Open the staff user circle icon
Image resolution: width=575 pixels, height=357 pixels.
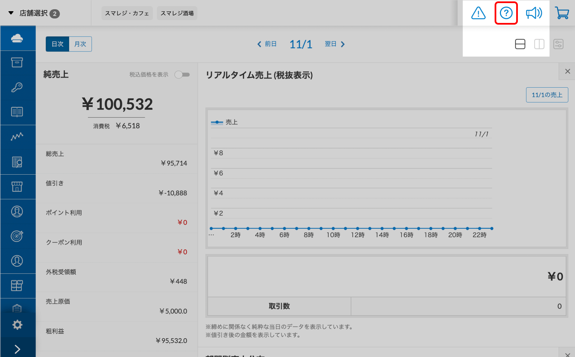pos(17,261)
